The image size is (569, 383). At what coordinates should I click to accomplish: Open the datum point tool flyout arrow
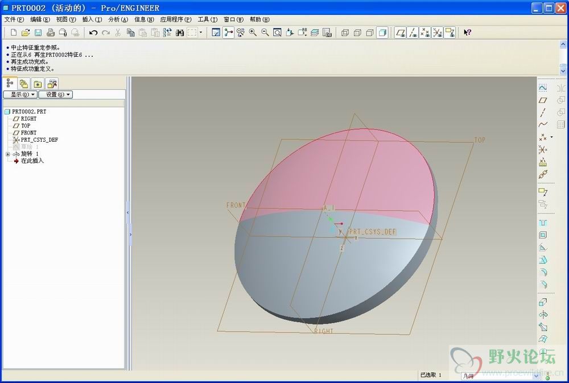pos(551,137)
